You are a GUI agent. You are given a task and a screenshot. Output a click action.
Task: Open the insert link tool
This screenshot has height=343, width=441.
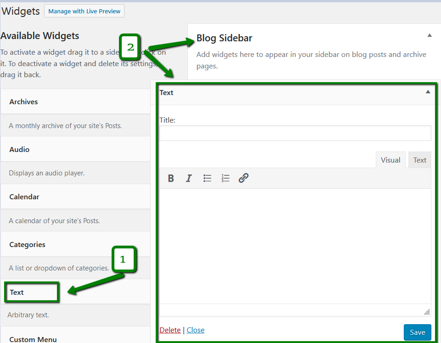243,178
